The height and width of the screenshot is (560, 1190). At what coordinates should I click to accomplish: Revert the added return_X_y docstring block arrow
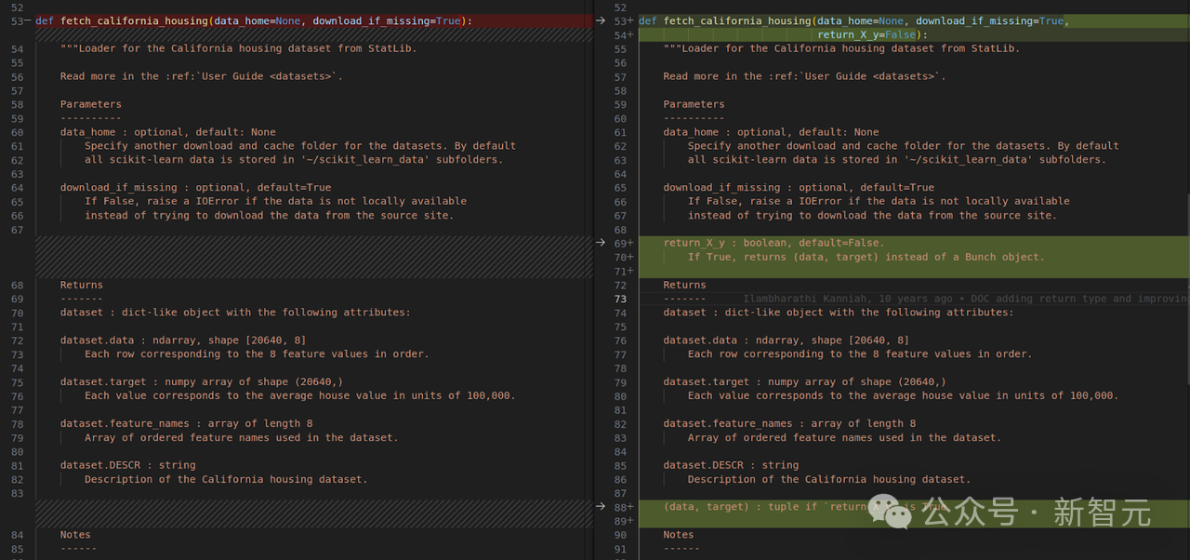click(x=602, y=243)
